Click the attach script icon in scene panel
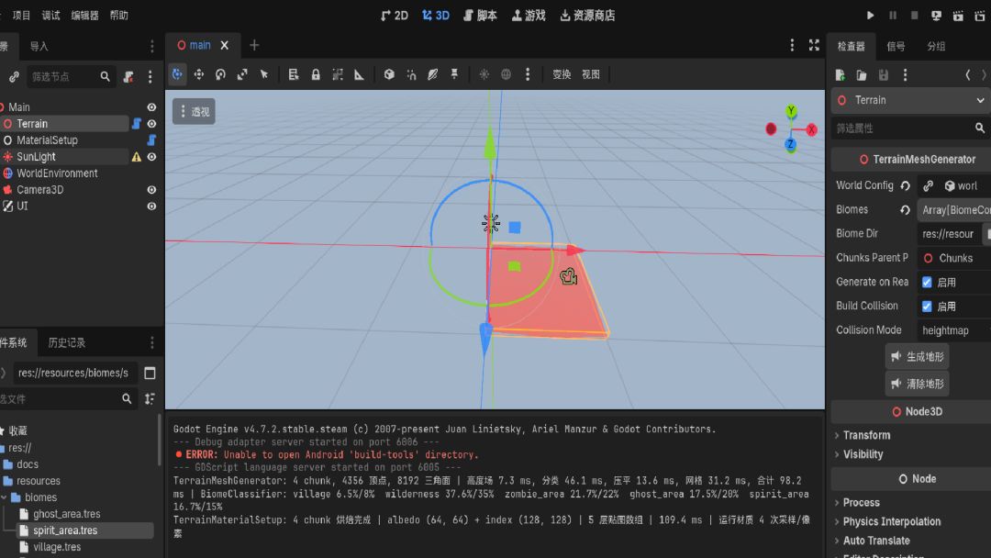Screen dimensions: 991x558 128,77
